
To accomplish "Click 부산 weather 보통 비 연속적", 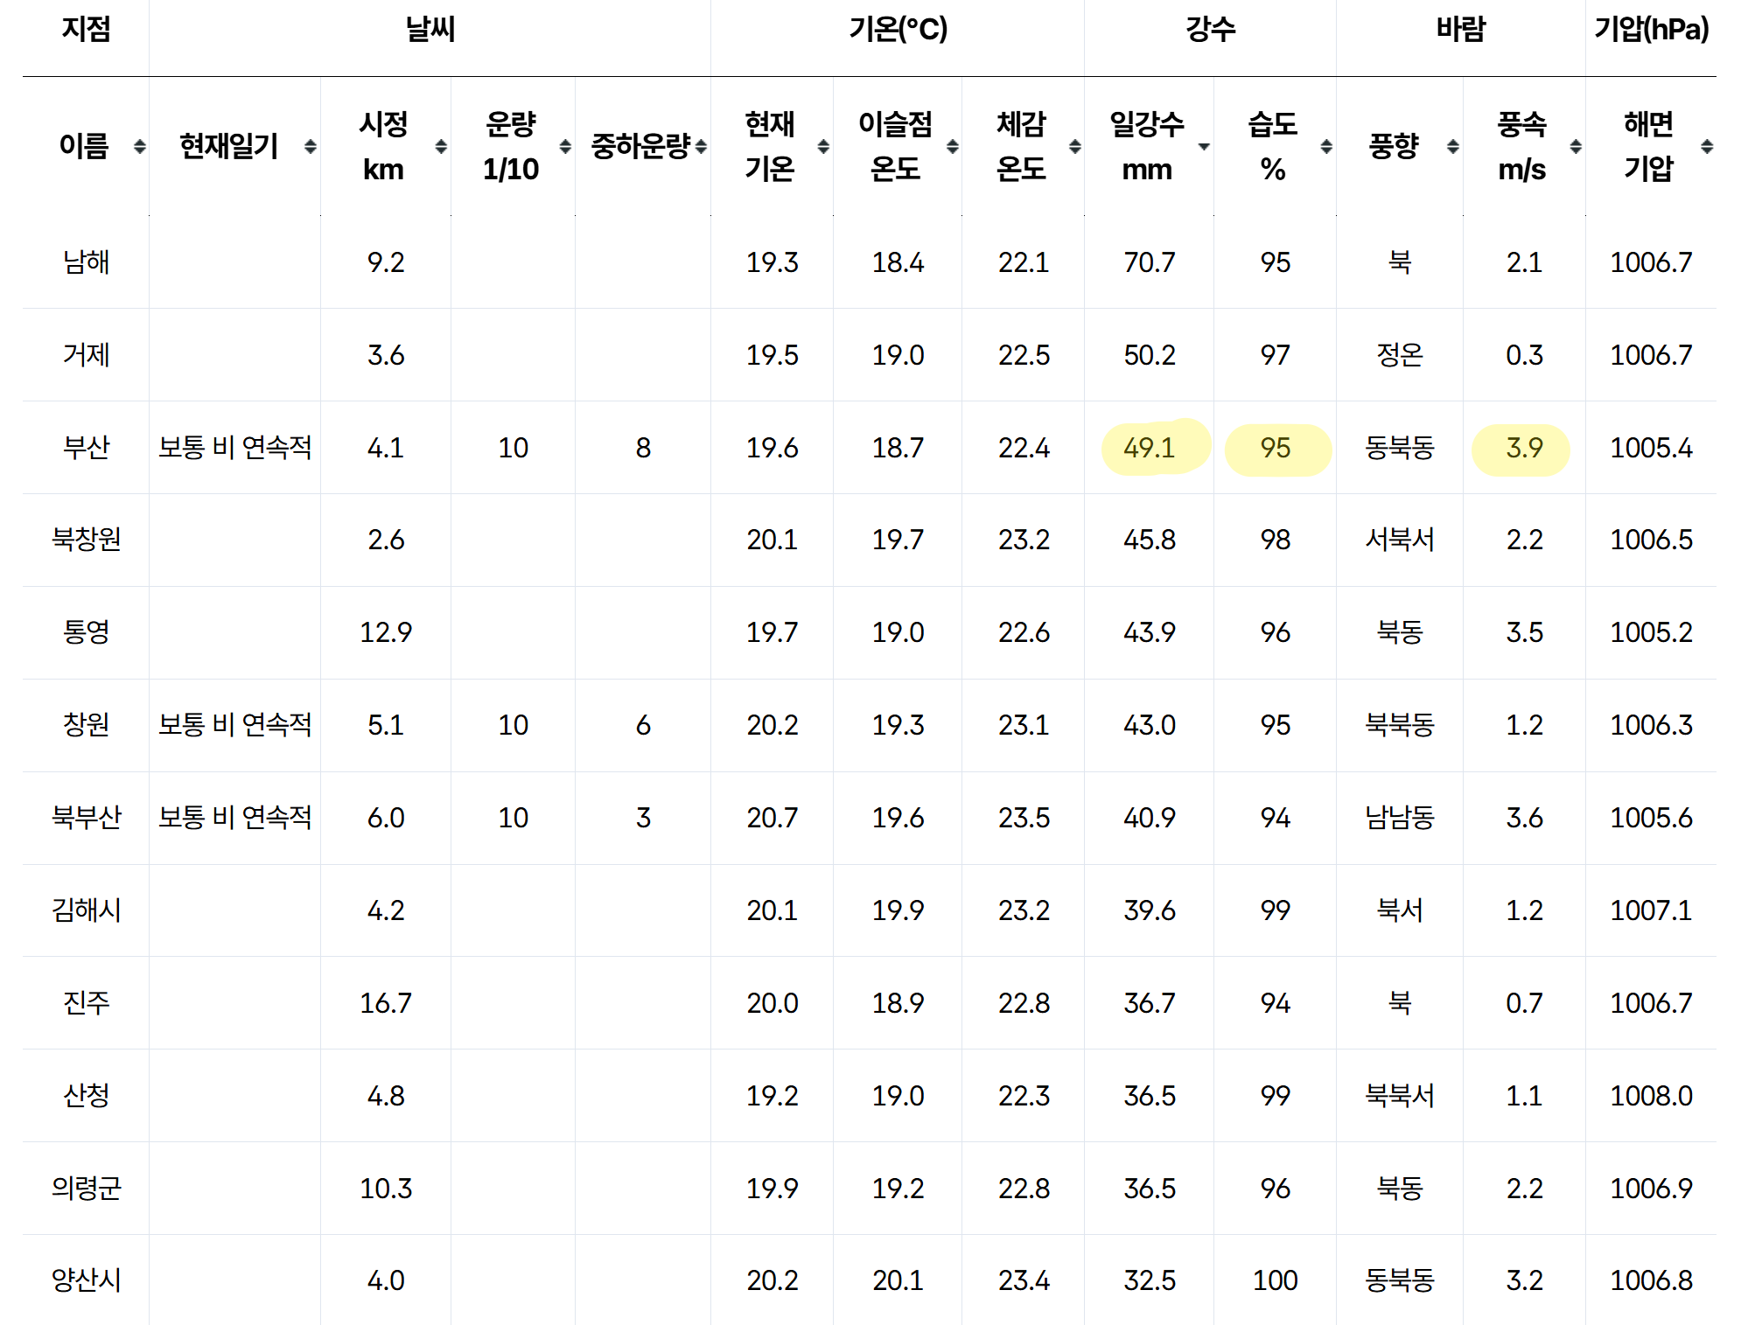I will [234, 448].
